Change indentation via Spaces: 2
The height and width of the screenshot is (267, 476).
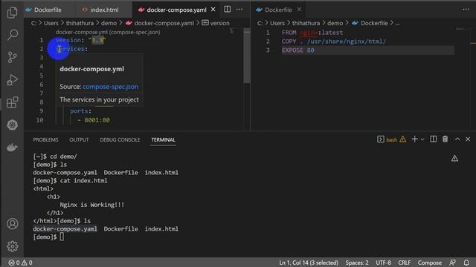357,263
